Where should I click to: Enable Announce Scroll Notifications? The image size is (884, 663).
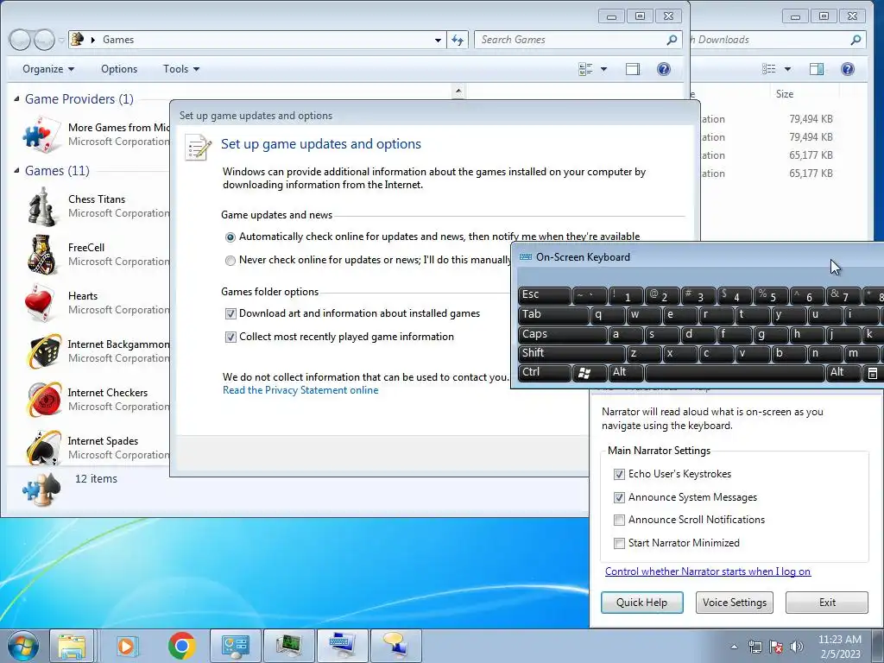619,520
